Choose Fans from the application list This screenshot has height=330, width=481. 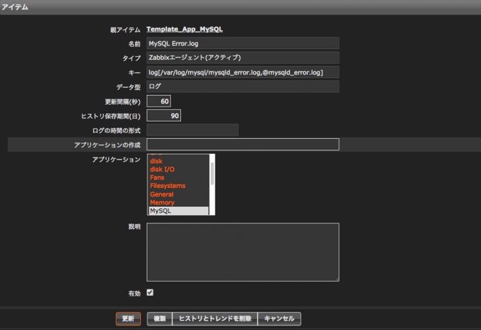tap(157, 178)
